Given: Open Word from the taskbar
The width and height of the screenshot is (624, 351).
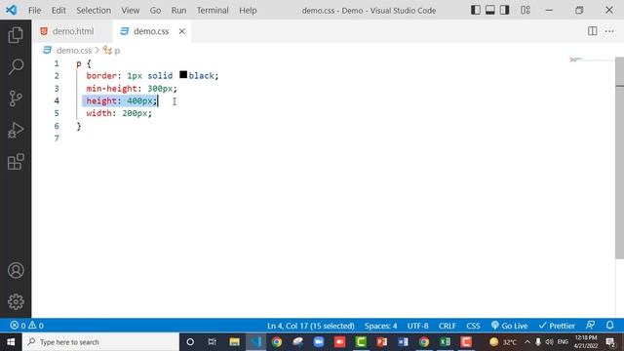Looking at the screenshot, I should tap(403, 342).
